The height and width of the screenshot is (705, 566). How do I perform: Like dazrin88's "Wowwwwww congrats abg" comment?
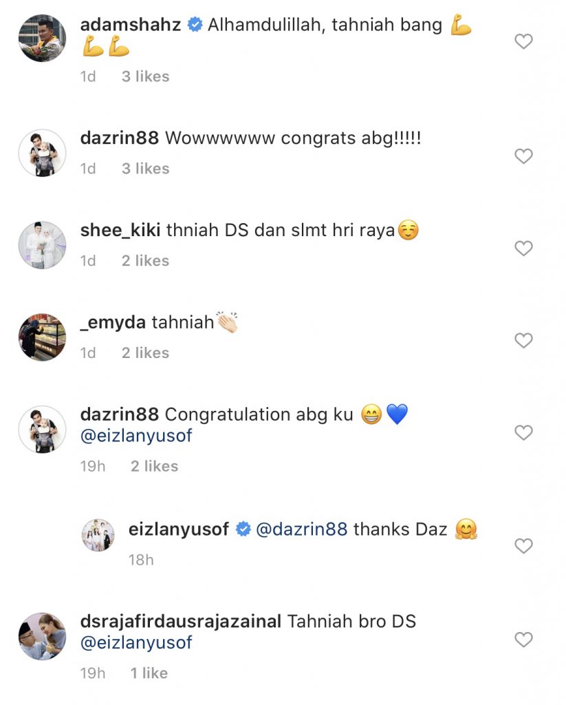(x=523, y=156)
